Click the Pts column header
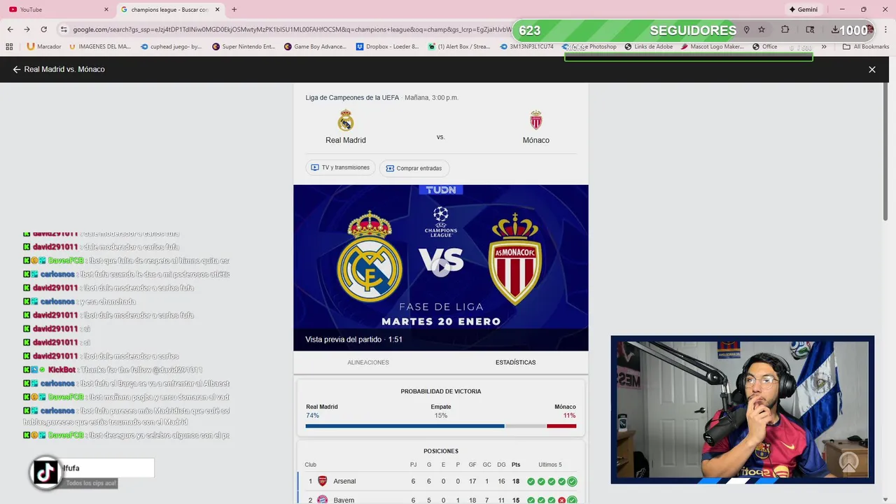The height and width of the screenshot is (504, 896). 516,465
